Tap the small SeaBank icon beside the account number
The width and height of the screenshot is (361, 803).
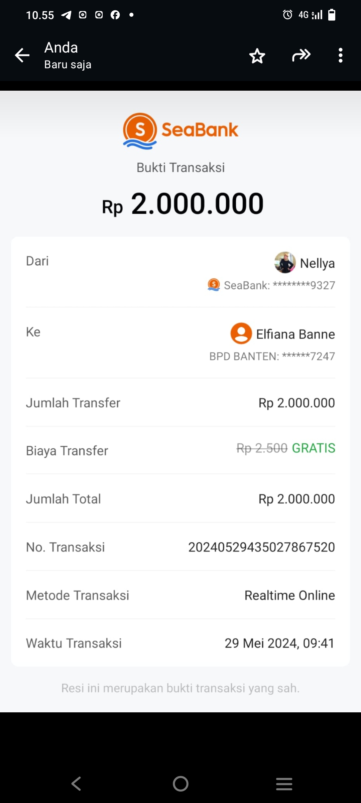214,285
